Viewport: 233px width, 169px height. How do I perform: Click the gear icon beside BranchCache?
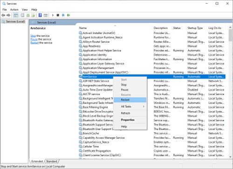(80, 133)
